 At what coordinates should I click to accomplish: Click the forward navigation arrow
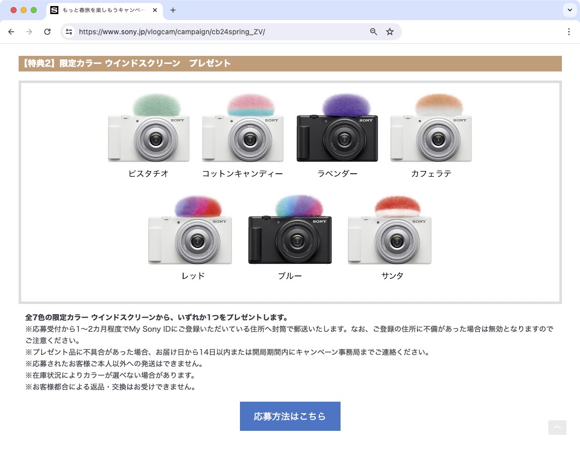[x=29, y=31]
